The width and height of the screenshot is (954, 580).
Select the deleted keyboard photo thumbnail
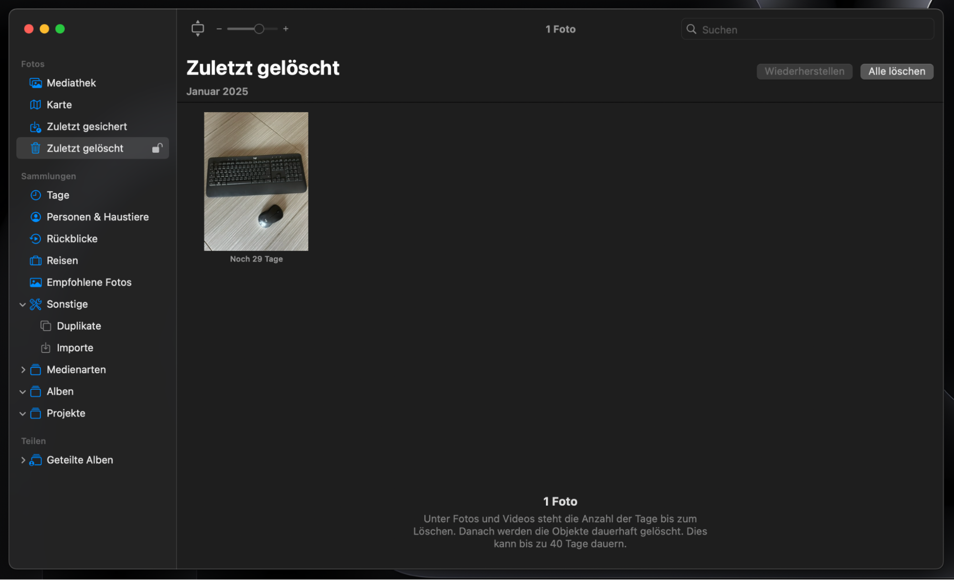[256, 181]
